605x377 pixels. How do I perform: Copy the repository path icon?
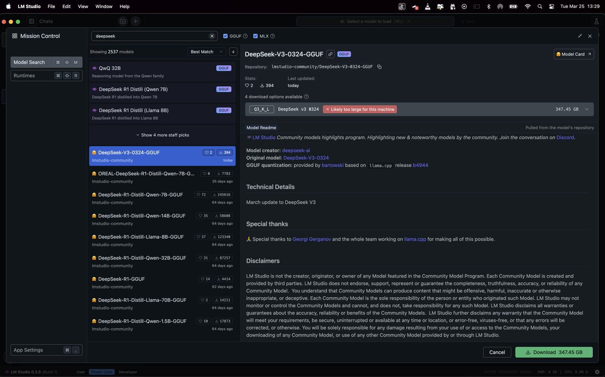pos(380,67)
